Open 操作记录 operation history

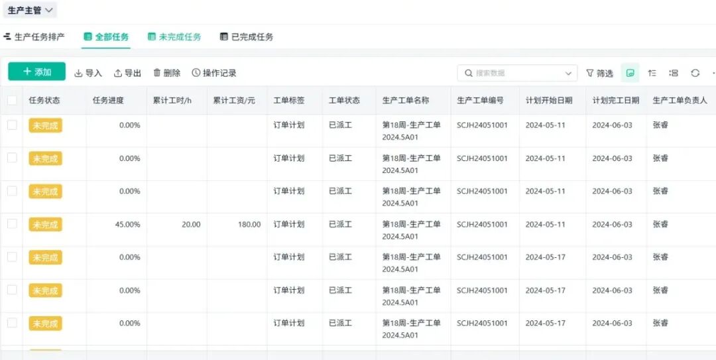[x=214, y=73]
